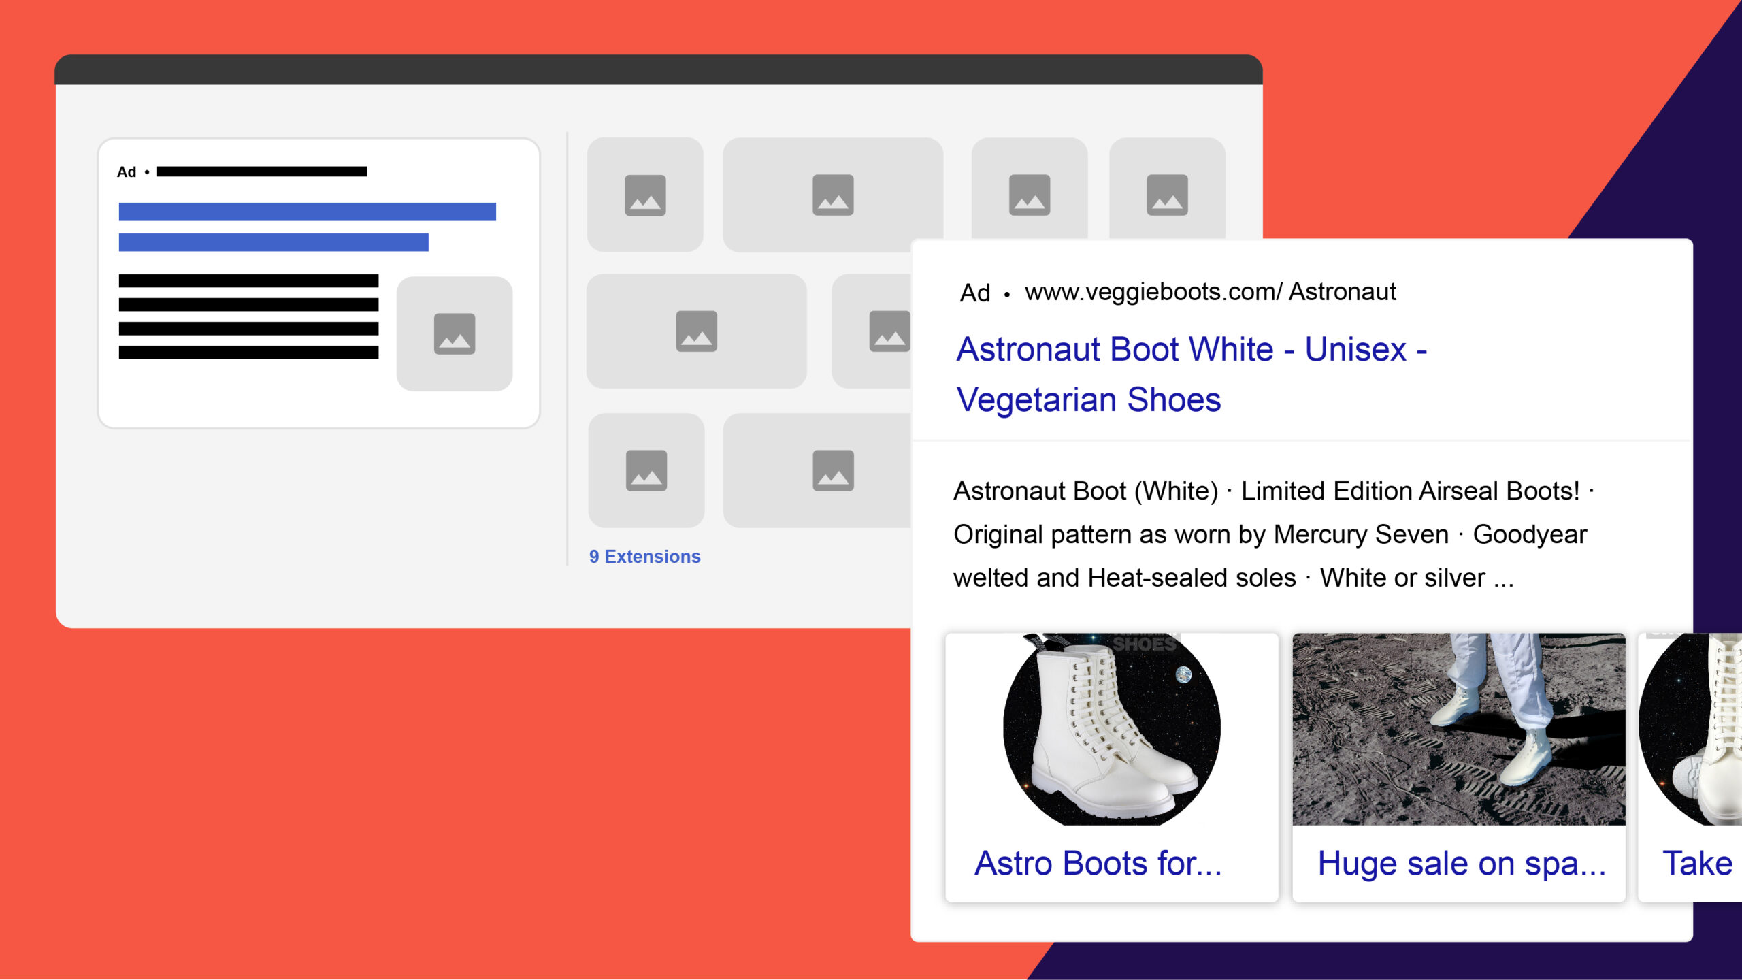Image resolution: width=1742 pixels, height=980 pixels.
Task: Select the partly visible 'Take' card title
Action: (1698, 863)
